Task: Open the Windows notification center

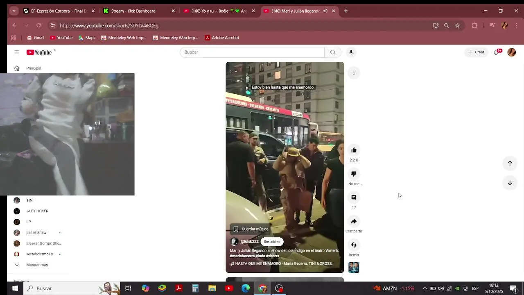Action: click(513, 288)
